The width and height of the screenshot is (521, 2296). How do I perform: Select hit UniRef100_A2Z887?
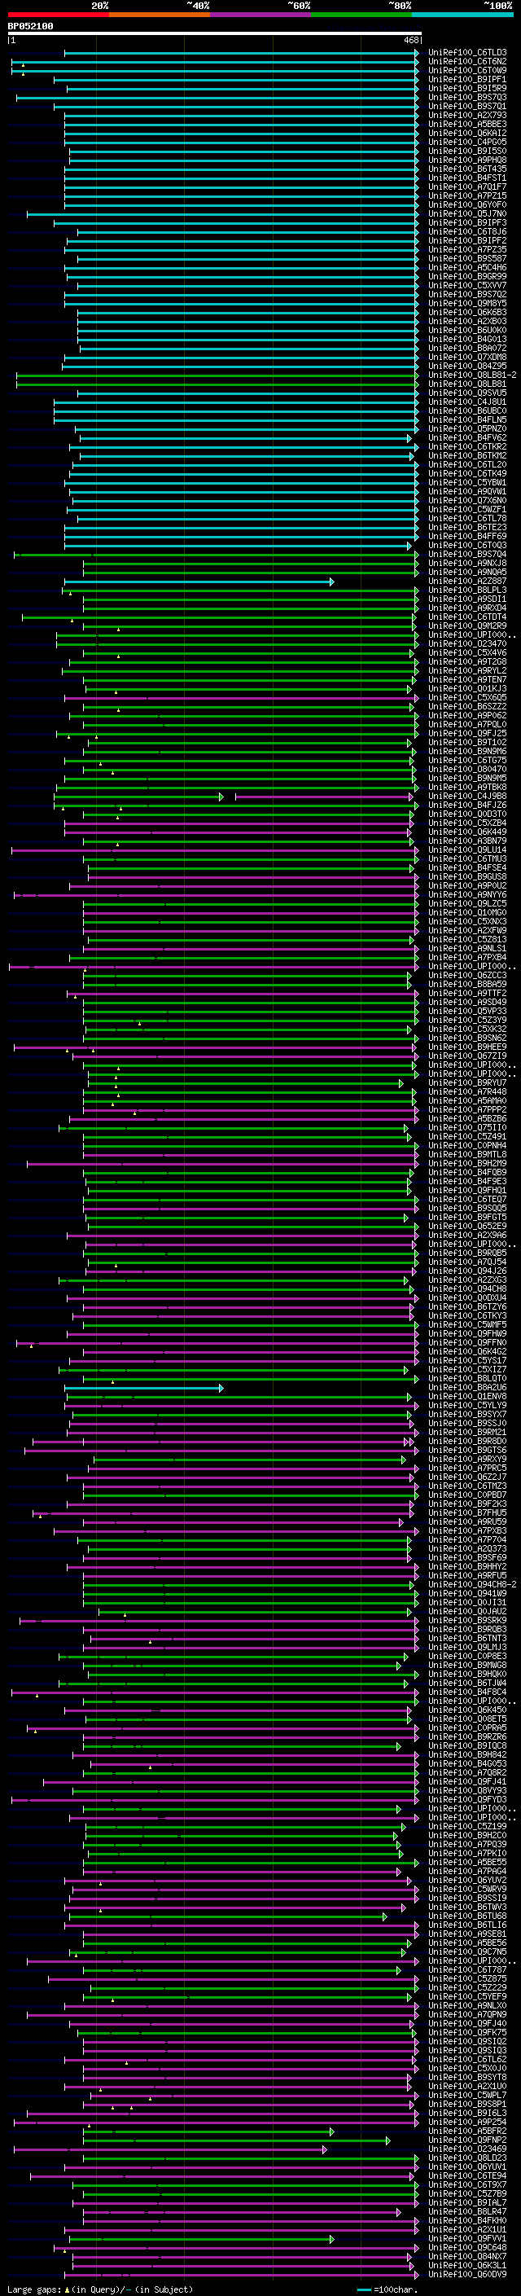click(x=466, y=582)
